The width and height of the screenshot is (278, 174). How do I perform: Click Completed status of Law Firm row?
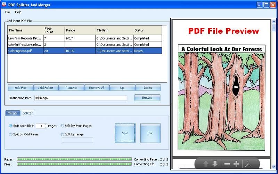point(147,38)
